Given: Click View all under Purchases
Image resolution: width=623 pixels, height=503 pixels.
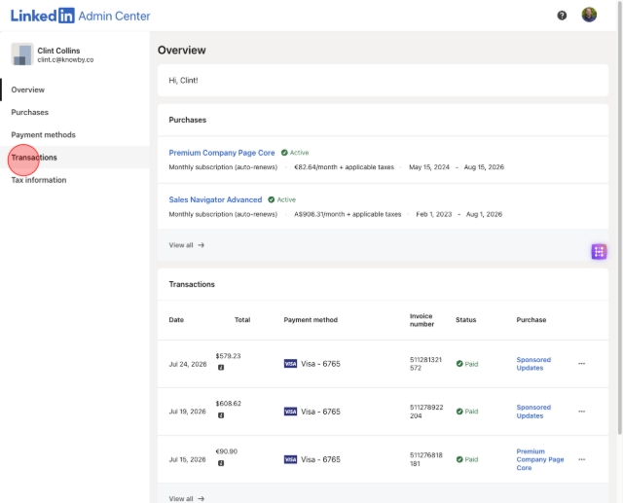Looking at the screenshot, I should pyautogui.click(x=186, y=245).
